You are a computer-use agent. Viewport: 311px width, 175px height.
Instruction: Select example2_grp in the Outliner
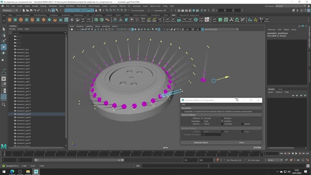[x=23, y=53]
